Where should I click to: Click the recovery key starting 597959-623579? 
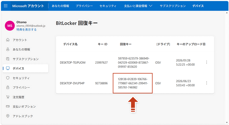coord(134,63)
